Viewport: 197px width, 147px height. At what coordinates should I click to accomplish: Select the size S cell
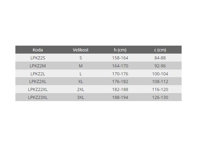tap(81, 58)
